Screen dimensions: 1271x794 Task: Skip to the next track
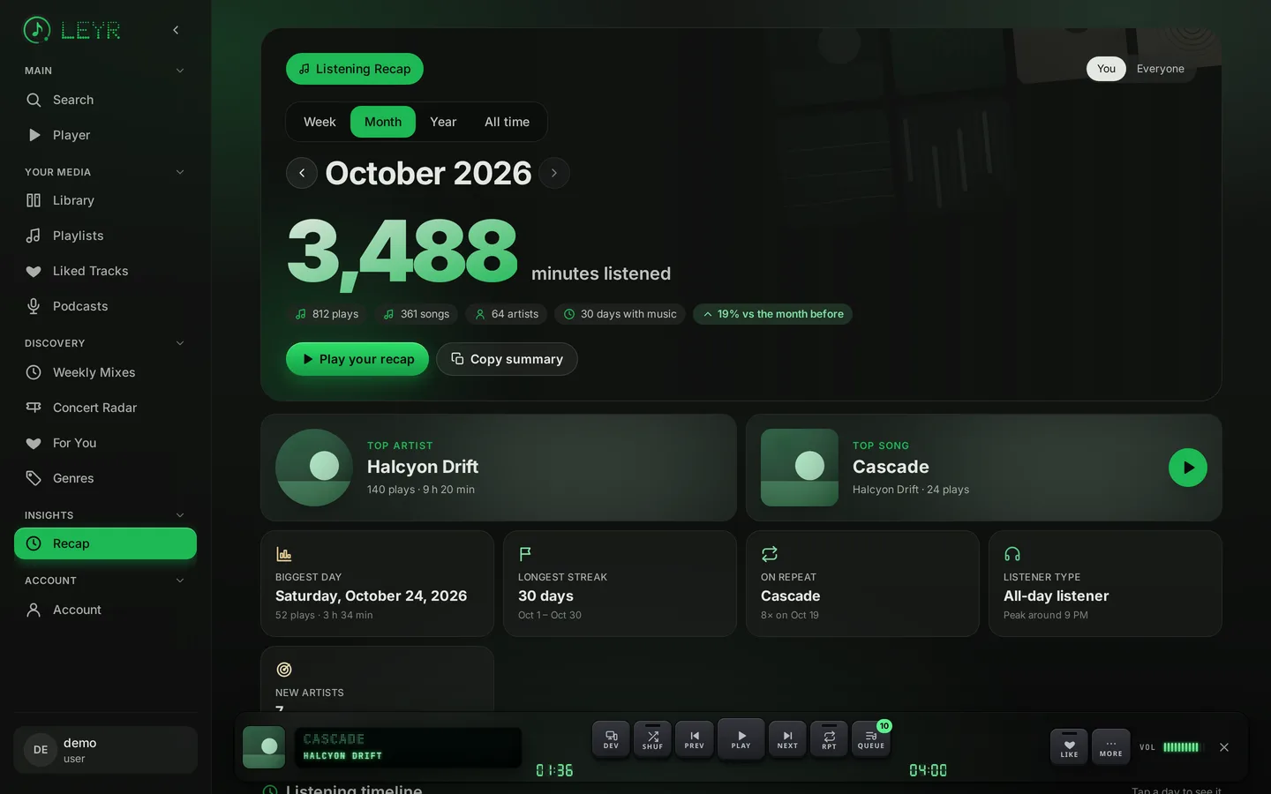787,739
